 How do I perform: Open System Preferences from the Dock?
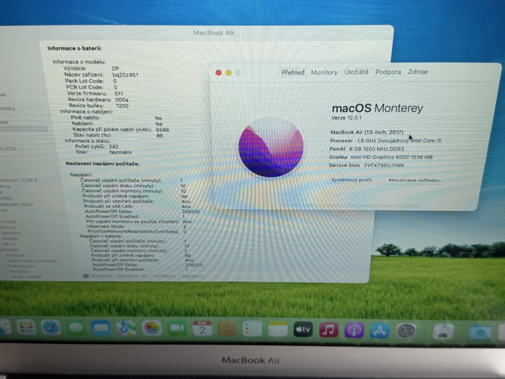pyautogui.click(x=405, y=331)
